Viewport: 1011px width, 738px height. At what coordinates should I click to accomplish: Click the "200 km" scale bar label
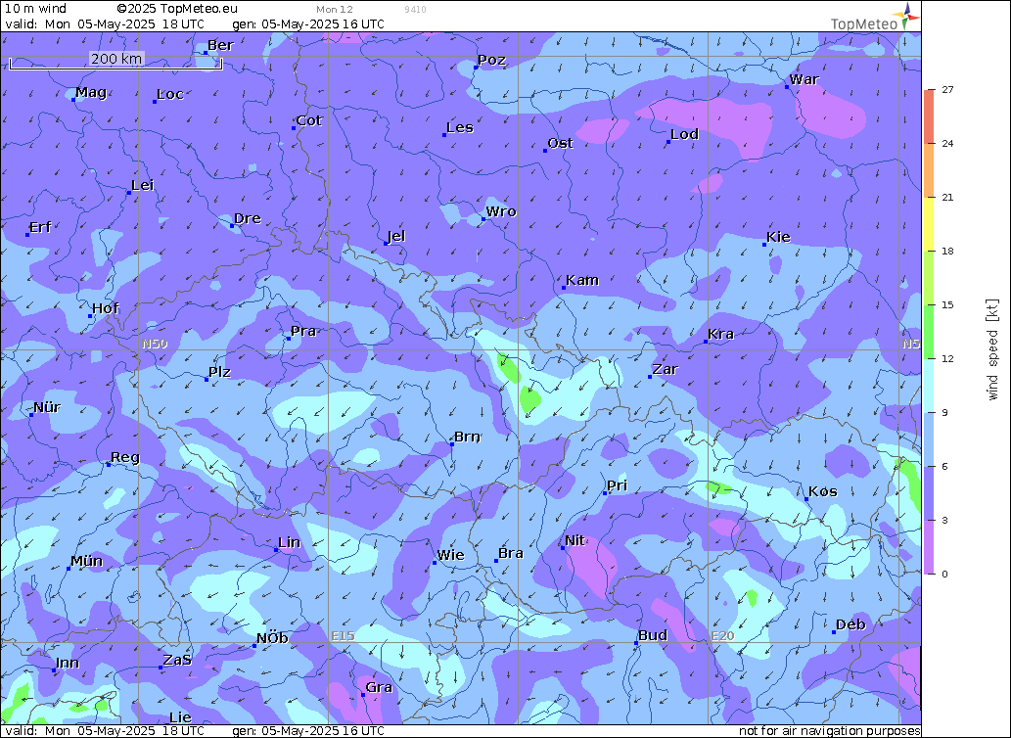click(x=116, y=59)
